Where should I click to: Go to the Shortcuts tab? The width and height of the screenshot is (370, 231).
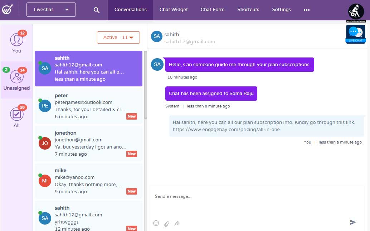(248, 10)
